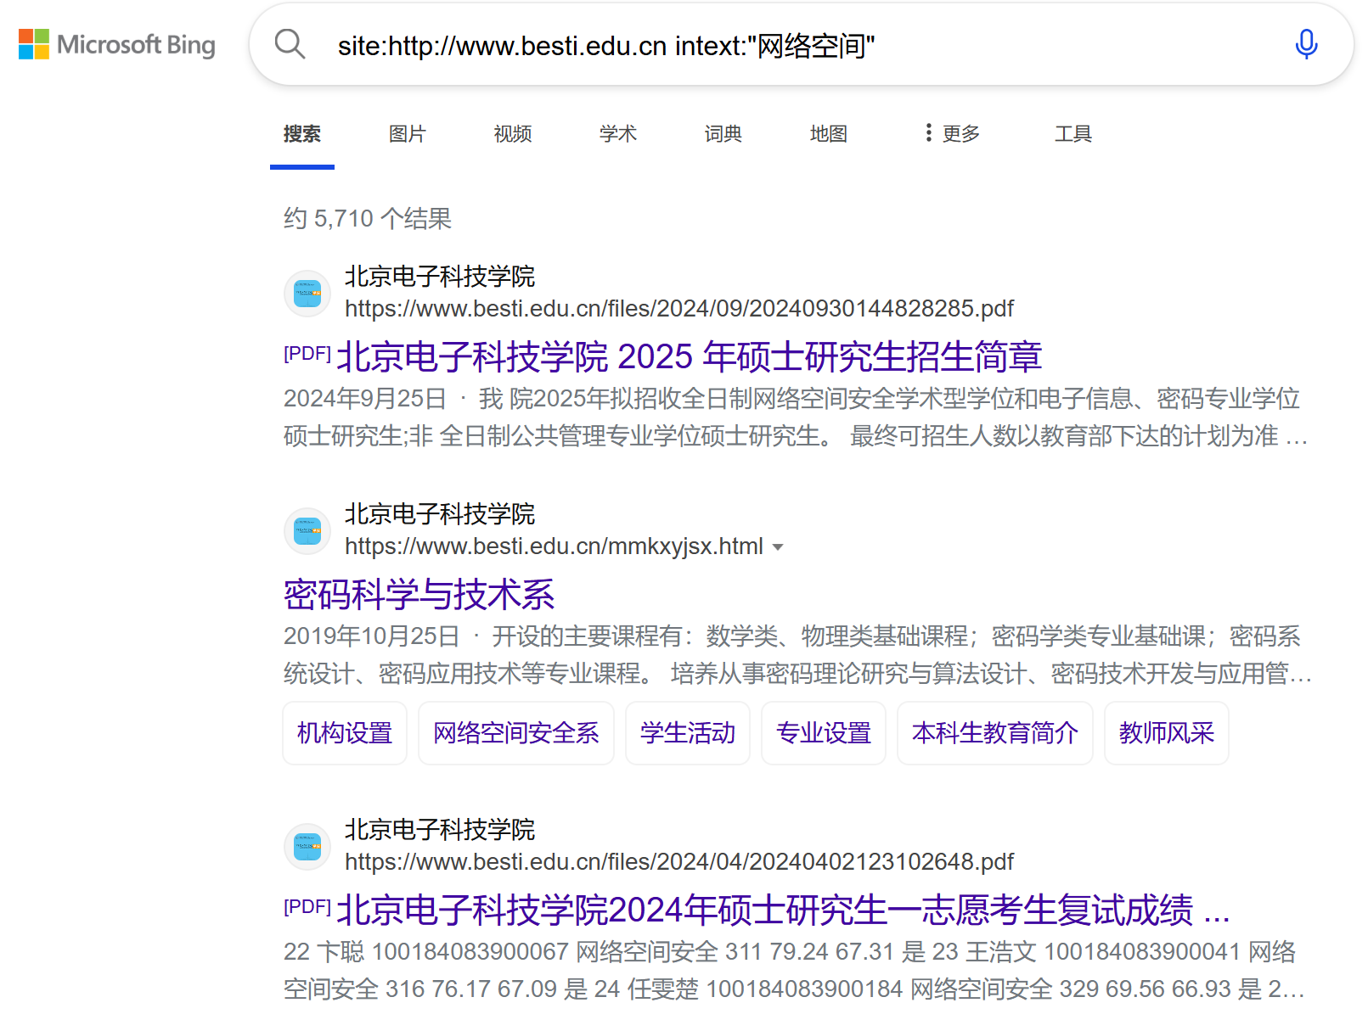Click the site name above the 2024 复试成绩 PDF
The height and width of the screenshot is (1014, 1368).
pos(440,830)
